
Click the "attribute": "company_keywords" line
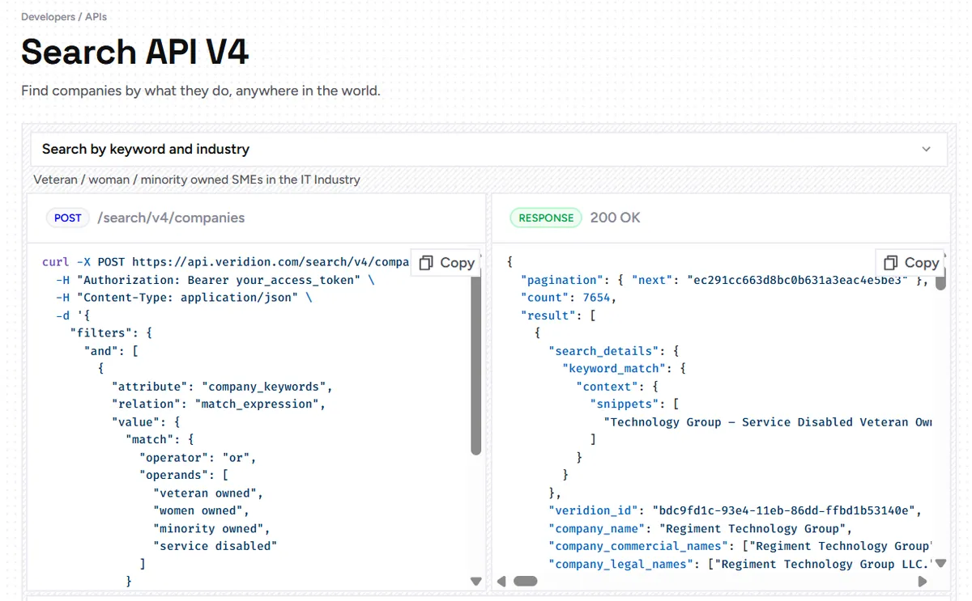point(222,387)
